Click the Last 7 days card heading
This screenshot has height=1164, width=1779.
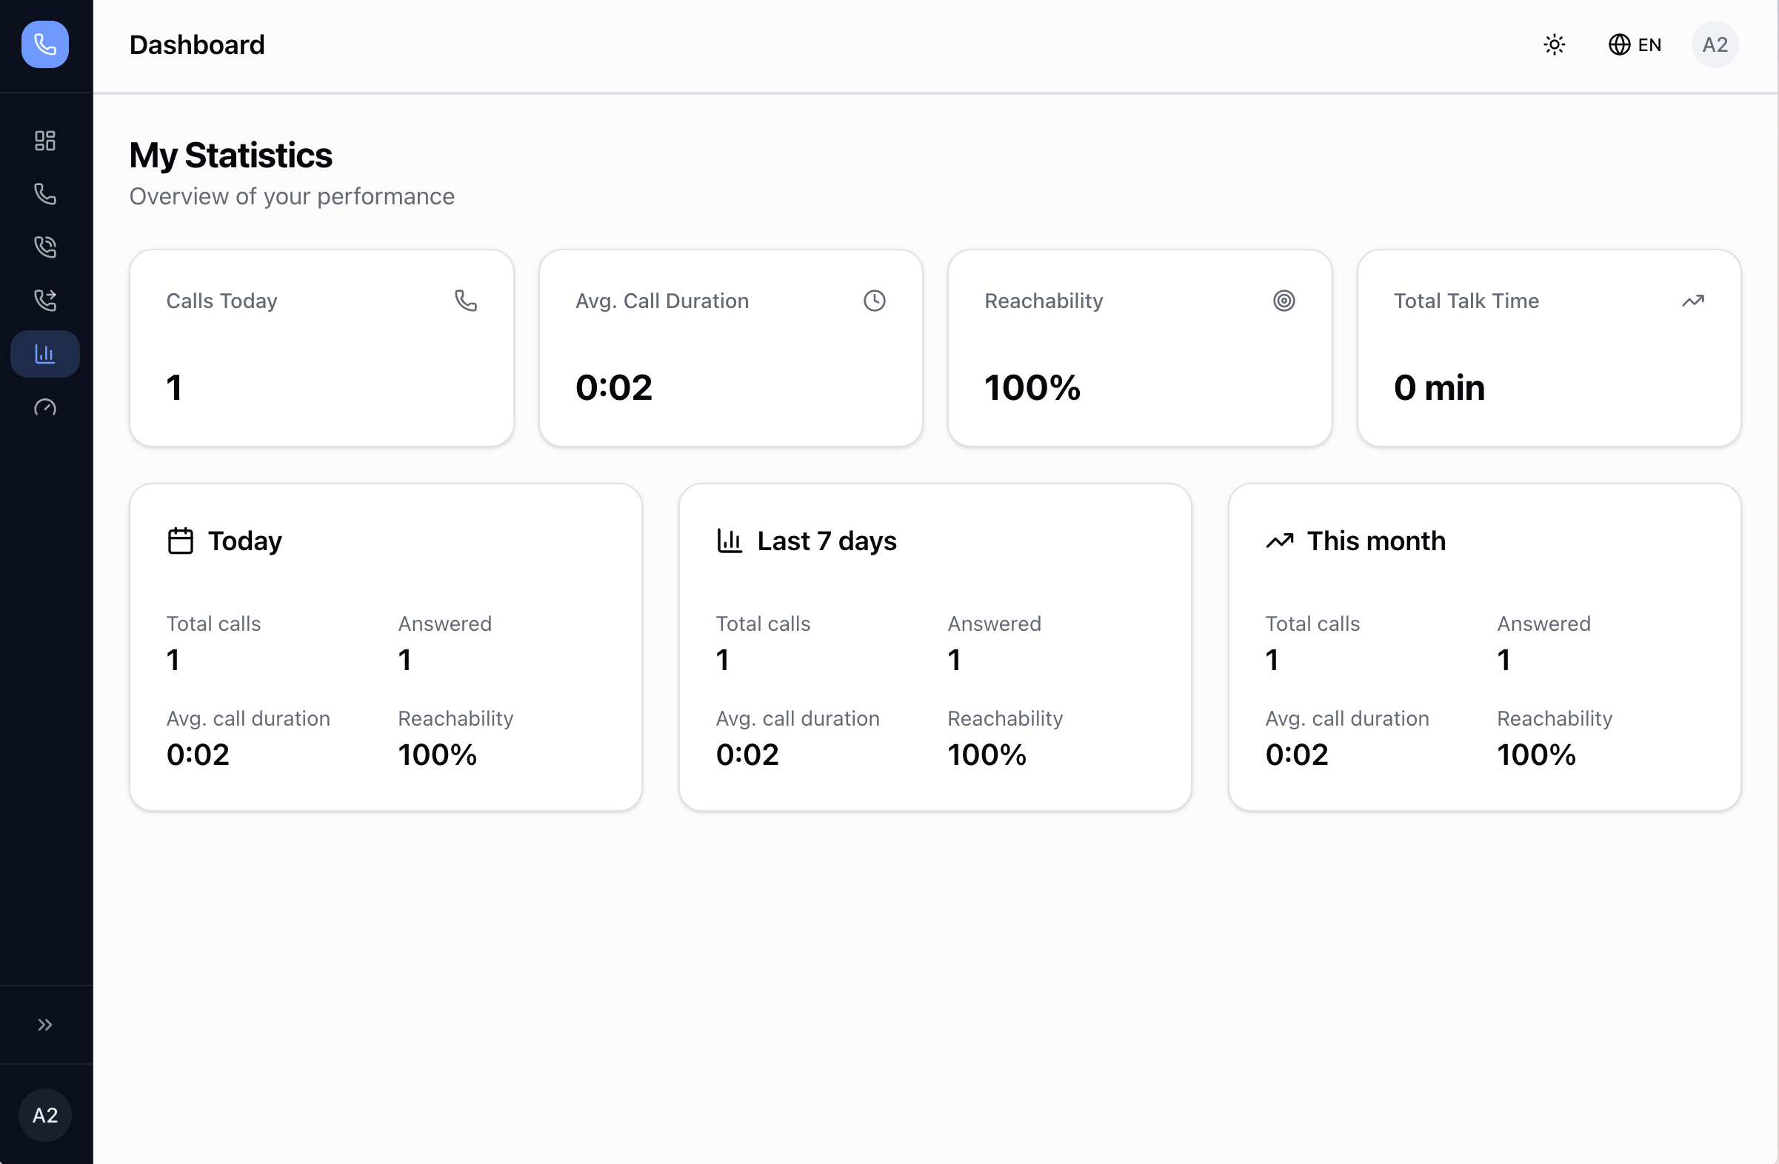[826, 541]
